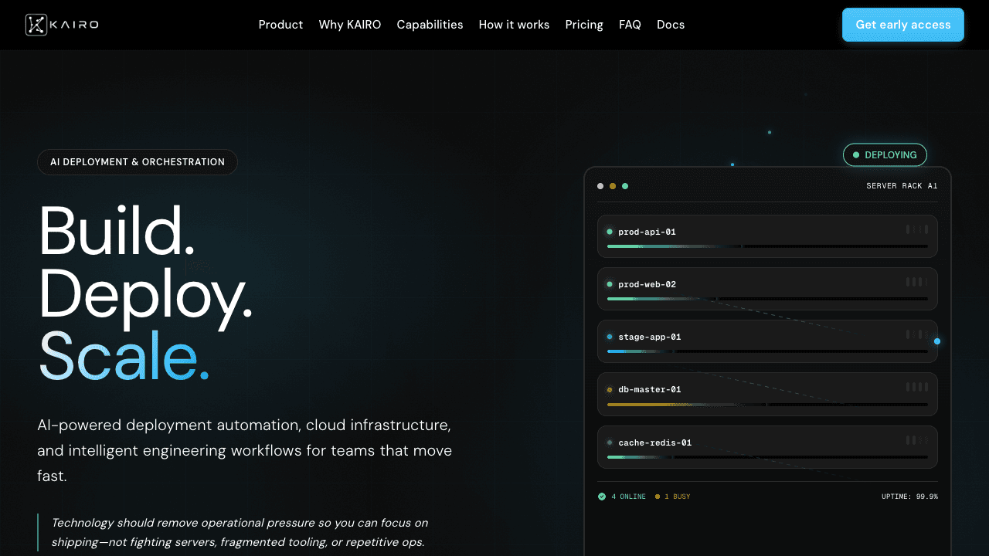Click the prod-api-01 activity bars icon

point(917,229)
